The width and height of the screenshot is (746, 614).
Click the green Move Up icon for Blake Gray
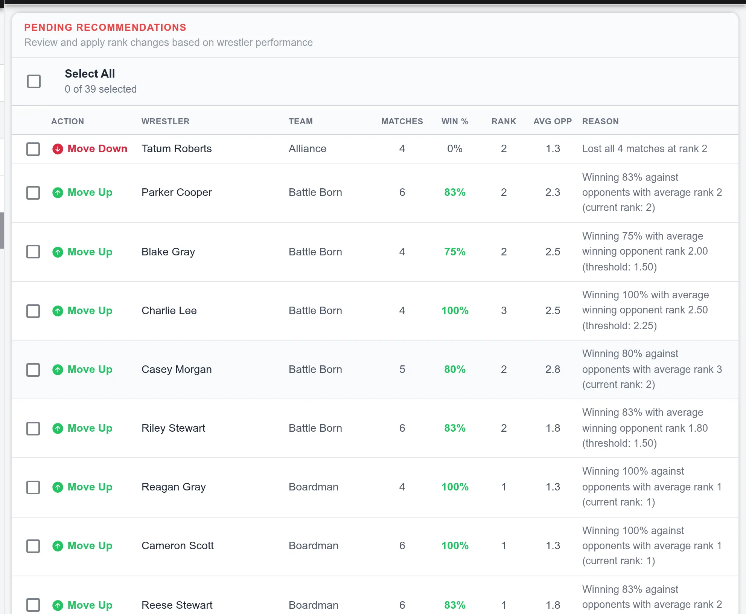(58, 252)
